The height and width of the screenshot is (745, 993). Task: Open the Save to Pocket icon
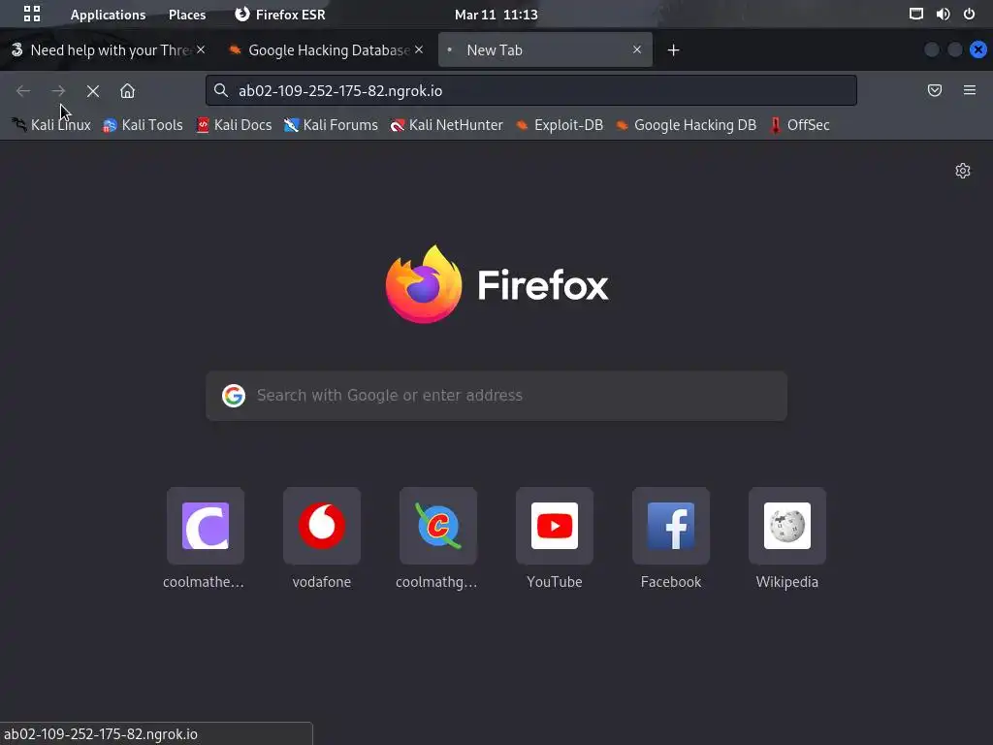pos(935,90)
